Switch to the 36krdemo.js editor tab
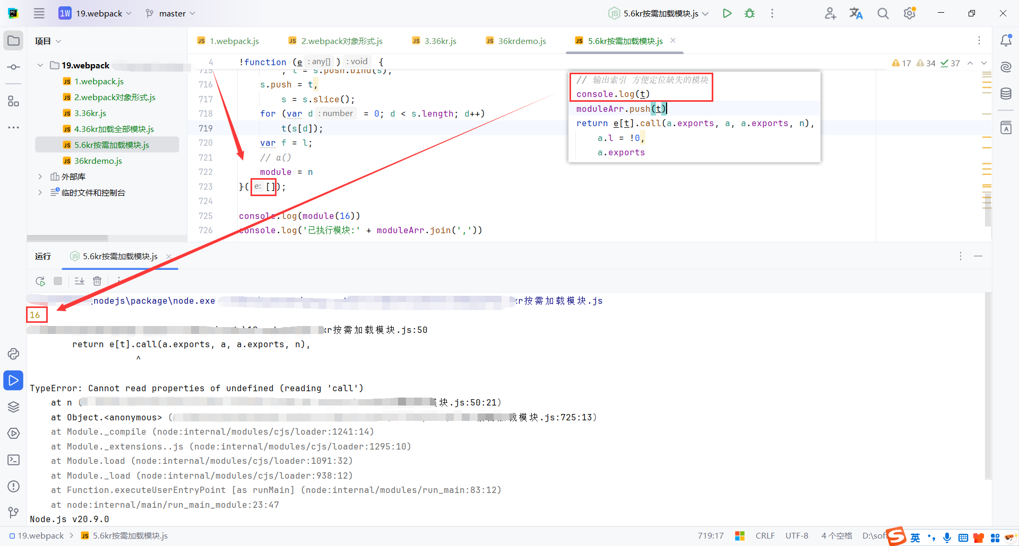Screen dimensions: 1019x546 coord(521,40)
